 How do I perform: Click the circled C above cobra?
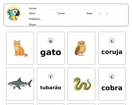[112, 76]
